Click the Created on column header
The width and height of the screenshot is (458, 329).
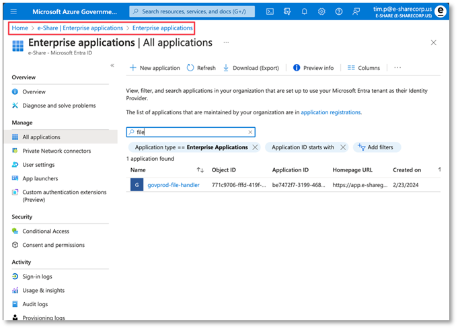(407, 170)
